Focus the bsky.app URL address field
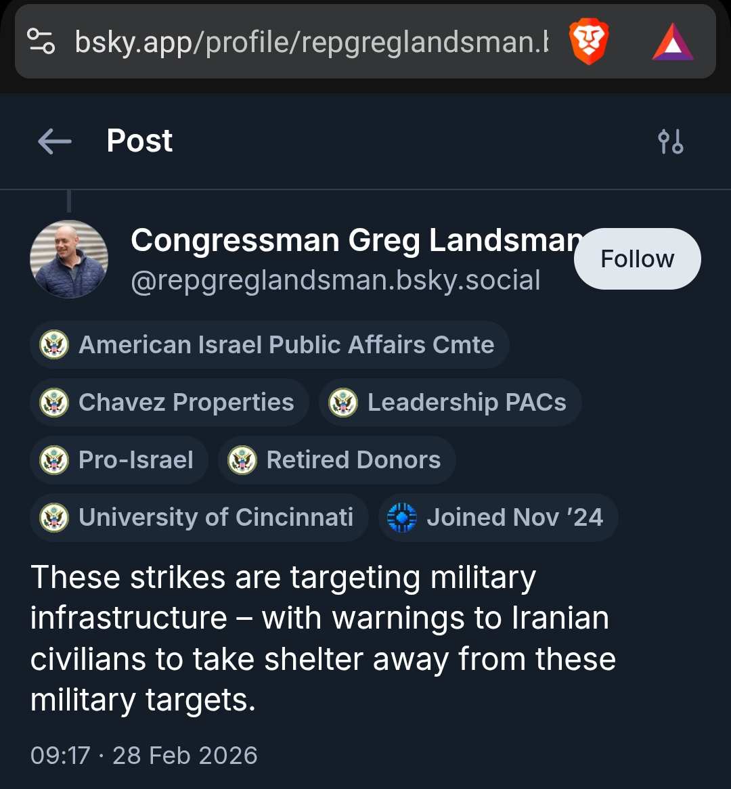The width and height of the screenshot is (731, 789). coord(311,42)
